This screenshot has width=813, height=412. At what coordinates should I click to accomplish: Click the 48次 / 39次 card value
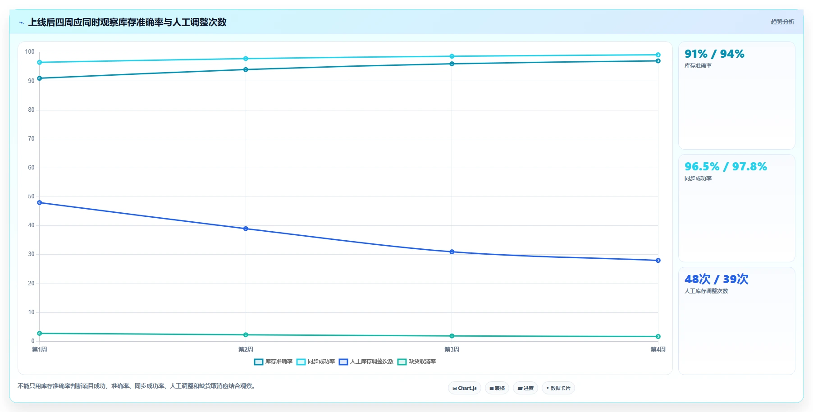point(717,279)
